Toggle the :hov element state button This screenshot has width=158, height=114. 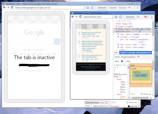(x=117, y=61)
